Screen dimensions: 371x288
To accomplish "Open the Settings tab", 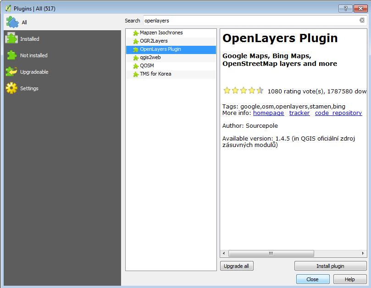I will pos(62,88).
